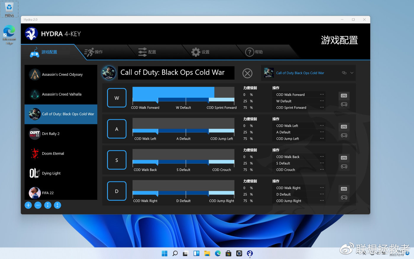Click the export profile up-arrow icon
The height and width of the screenshot is (259, 414).
(57, 205)
